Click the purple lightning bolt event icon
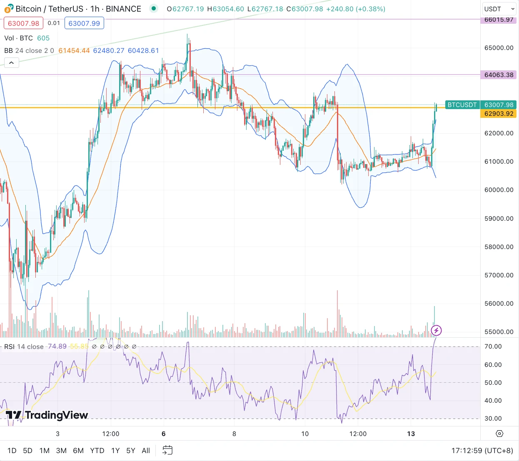Viewport: 519px width, 461px height. click(x=436, y=331)
